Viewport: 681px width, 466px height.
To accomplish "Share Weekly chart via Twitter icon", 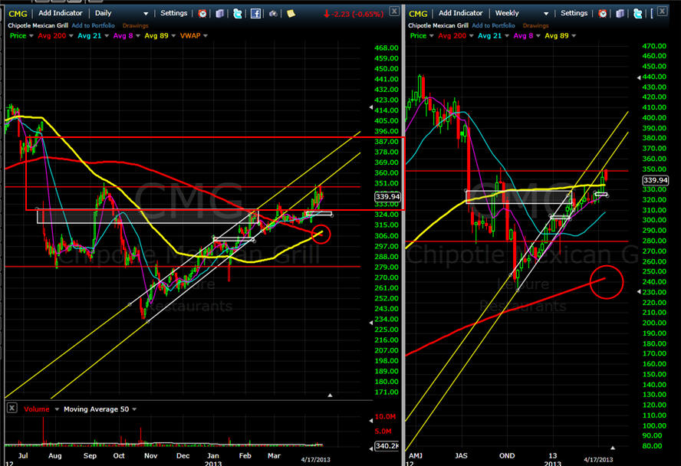I will point(637,14).
